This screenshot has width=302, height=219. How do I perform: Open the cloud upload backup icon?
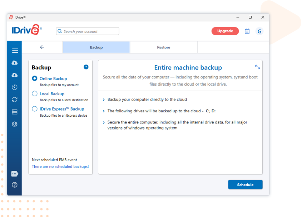click(15, 63)
